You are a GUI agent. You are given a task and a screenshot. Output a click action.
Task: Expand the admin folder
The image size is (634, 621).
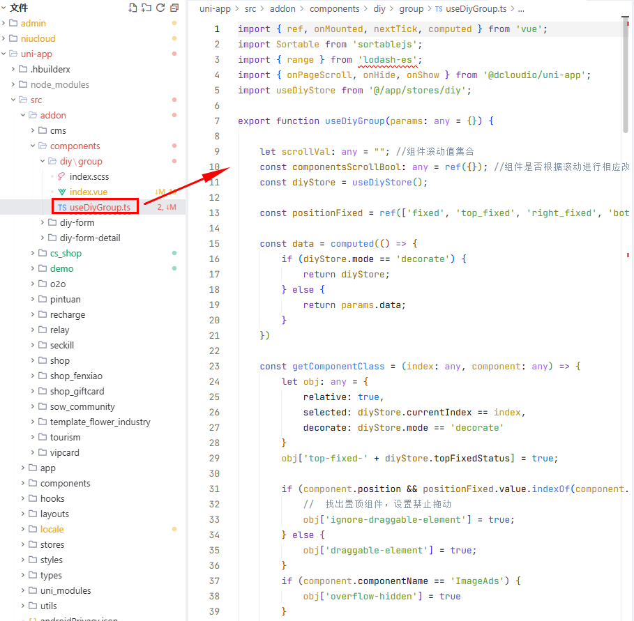click(x=33, y=23)
